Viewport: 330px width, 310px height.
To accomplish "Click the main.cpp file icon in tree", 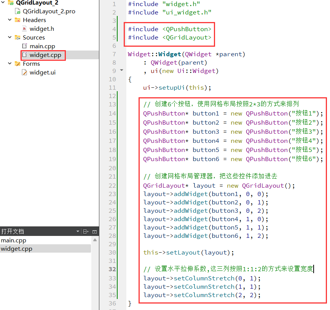I will coord(25,46).
